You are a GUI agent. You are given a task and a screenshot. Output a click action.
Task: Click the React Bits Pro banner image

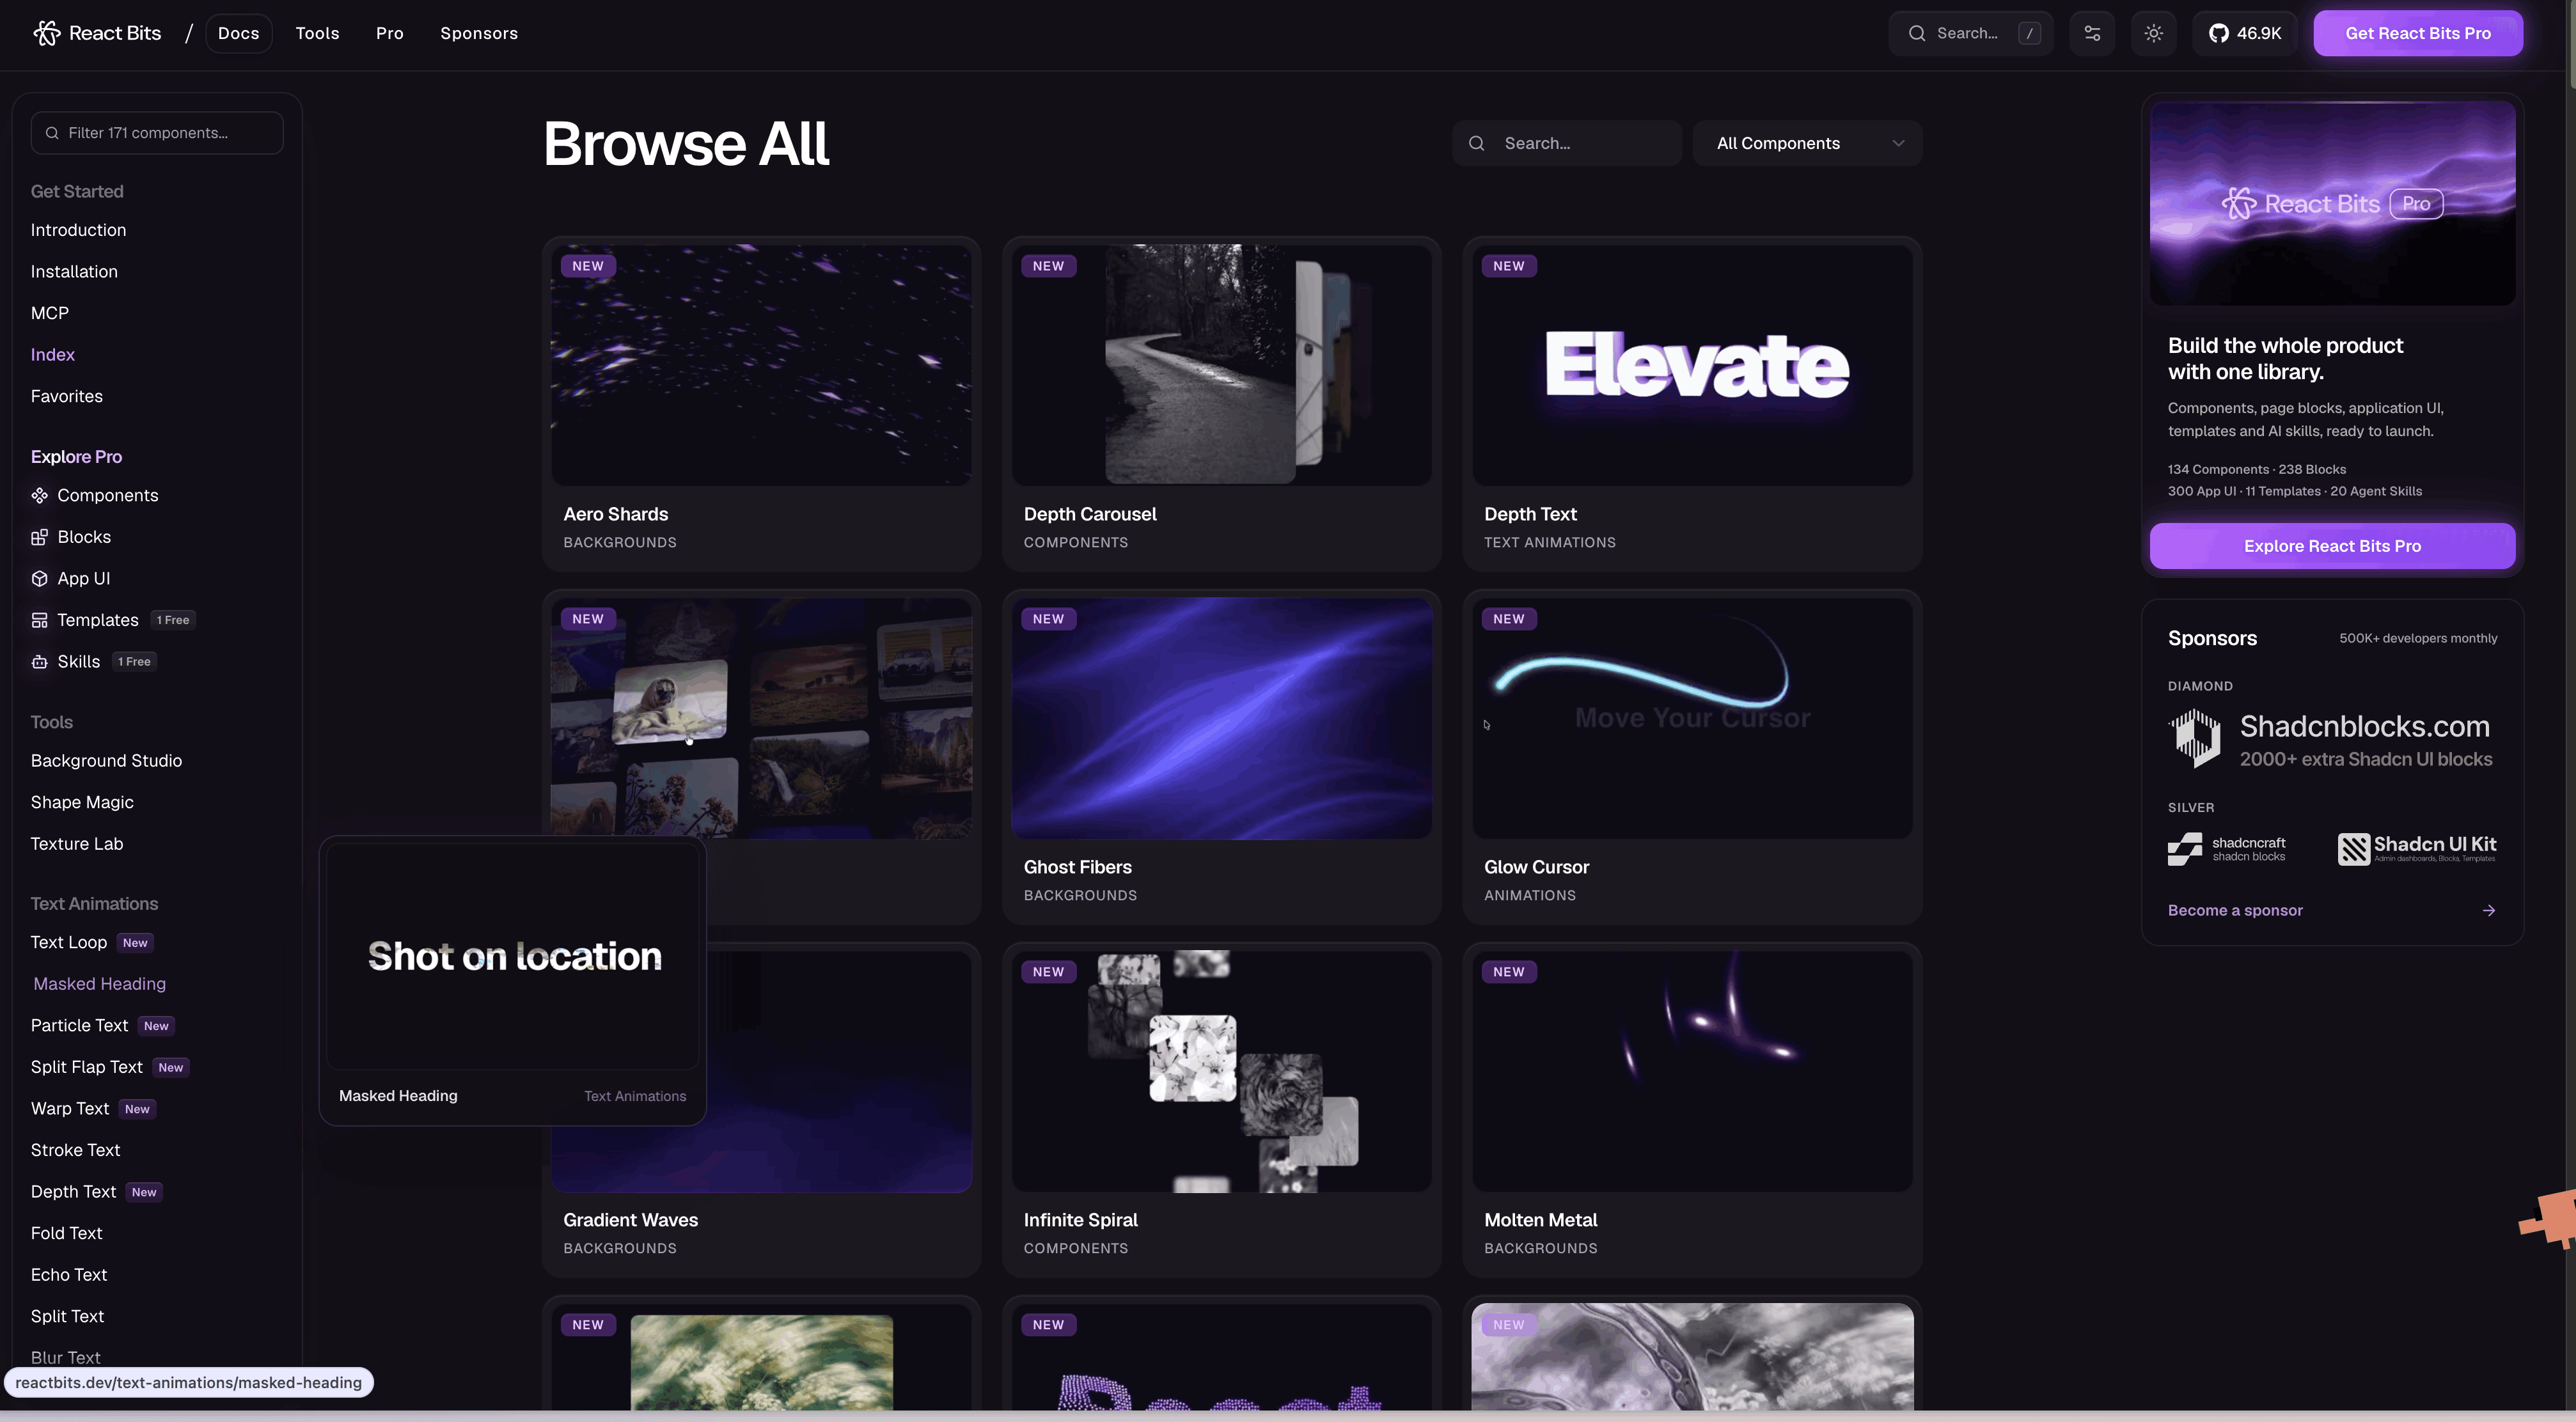click(2332, 203)
